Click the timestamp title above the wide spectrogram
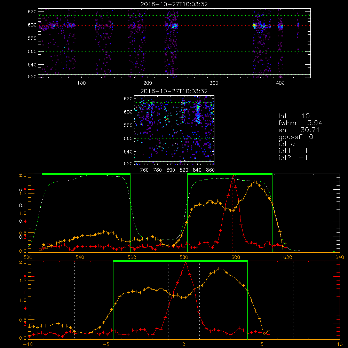 (174, 4)
